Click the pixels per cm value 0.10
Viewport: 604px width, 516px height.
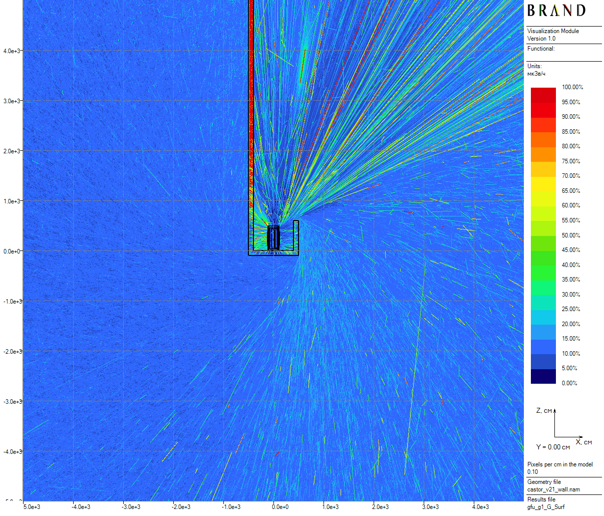click(532, 472)
